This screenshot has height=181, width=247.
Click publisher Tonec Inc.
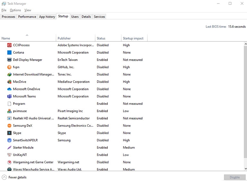point(65,74)
